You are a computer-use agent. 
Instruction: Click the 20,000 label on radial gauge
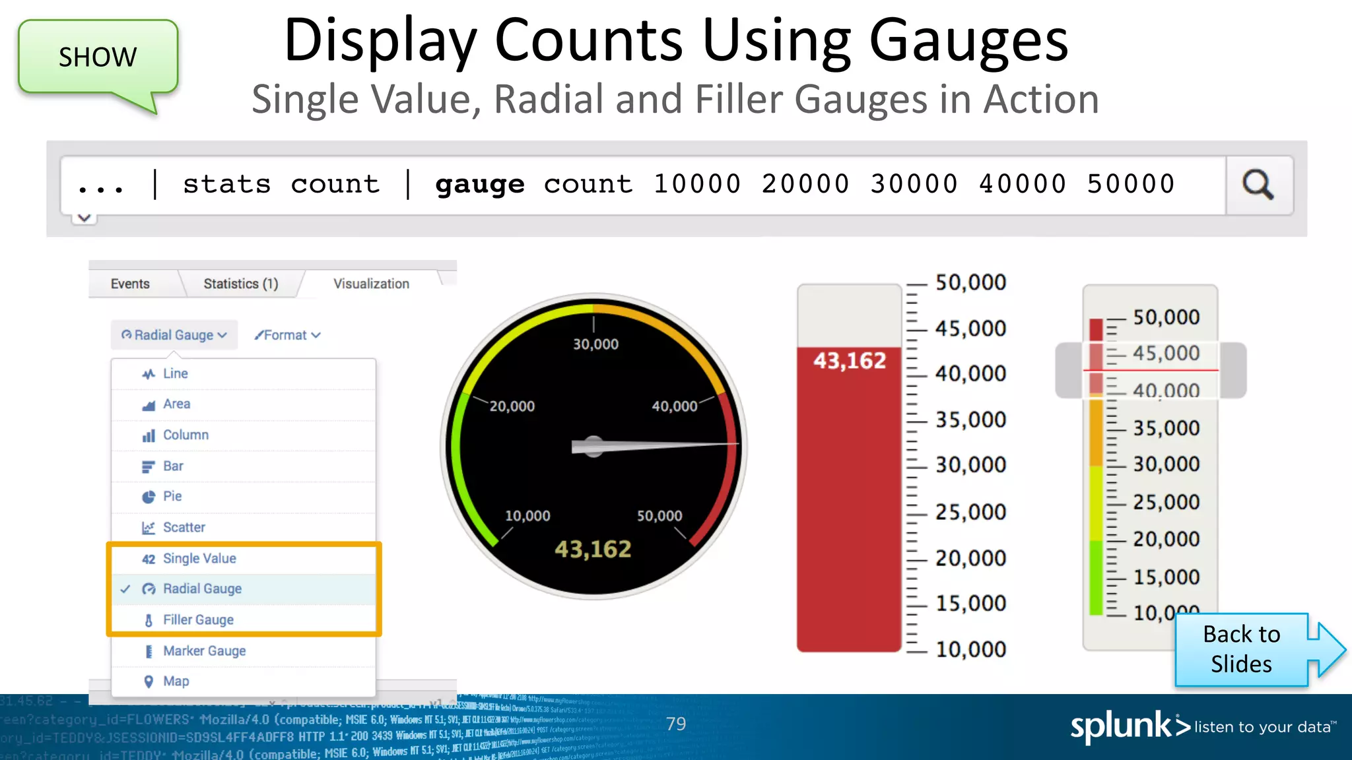tap(512, 406)
